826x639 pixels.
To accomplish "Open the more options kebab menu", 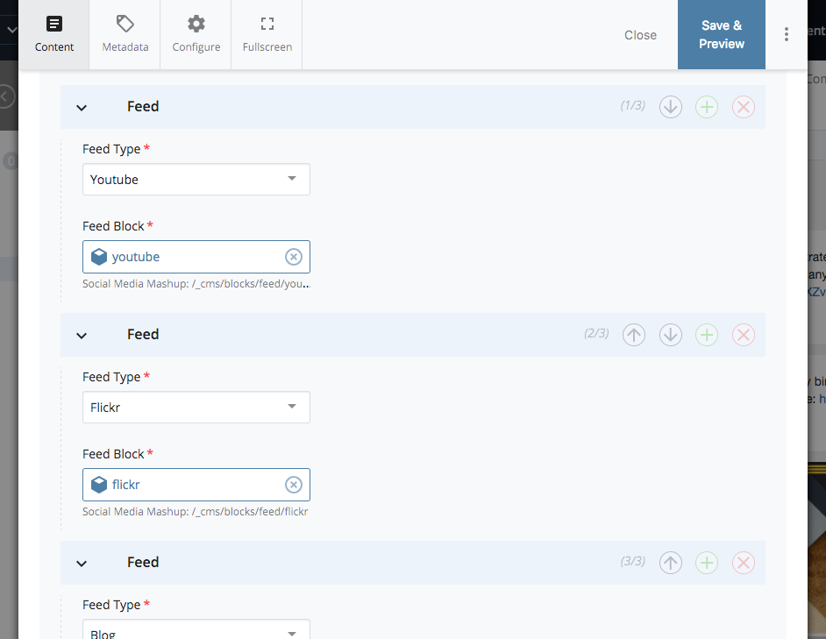I will [786, 35].
